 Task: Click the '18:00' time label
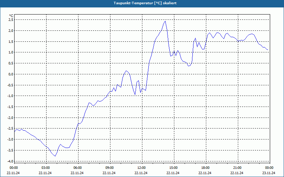click(206, 168)
